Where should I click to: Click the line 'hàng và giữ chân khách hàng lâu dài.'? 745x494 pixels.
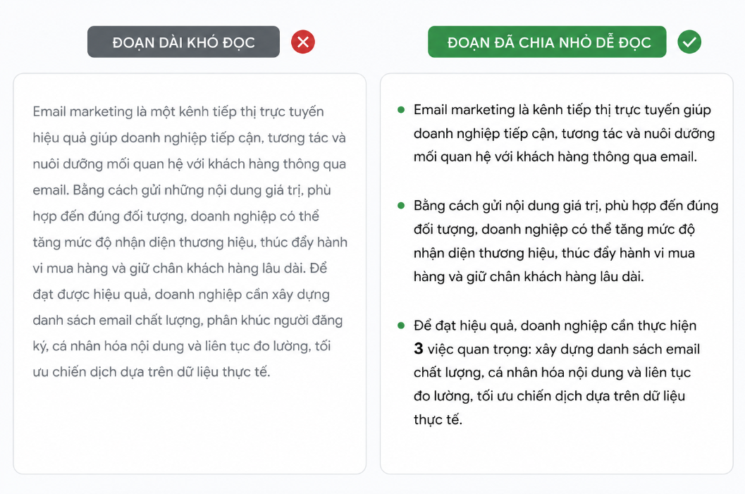(x=529, y=276)
